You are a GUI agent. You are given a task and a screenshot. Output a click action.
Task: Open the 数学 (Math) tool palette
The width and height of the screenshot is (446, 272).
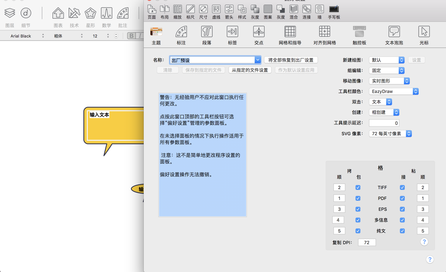[x=107, y=17]
